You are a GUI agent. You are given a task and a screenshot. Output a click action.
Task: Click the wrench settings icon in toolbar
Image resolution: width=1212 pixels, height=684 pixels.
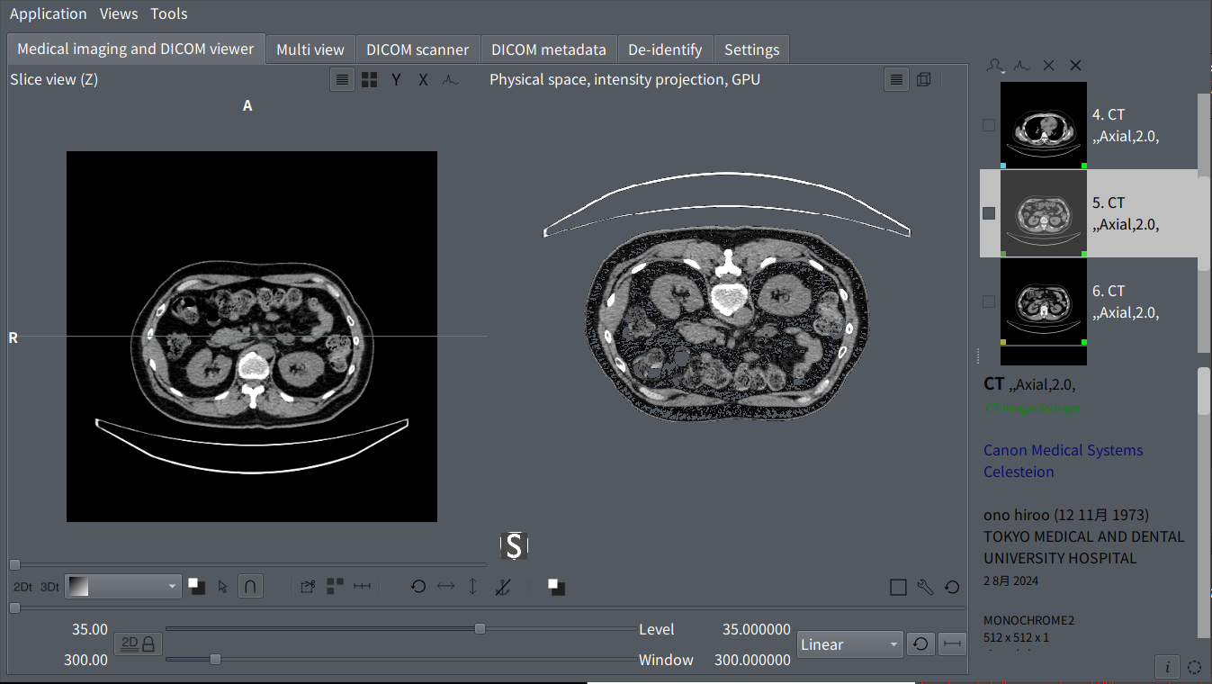tap(925, 587)
